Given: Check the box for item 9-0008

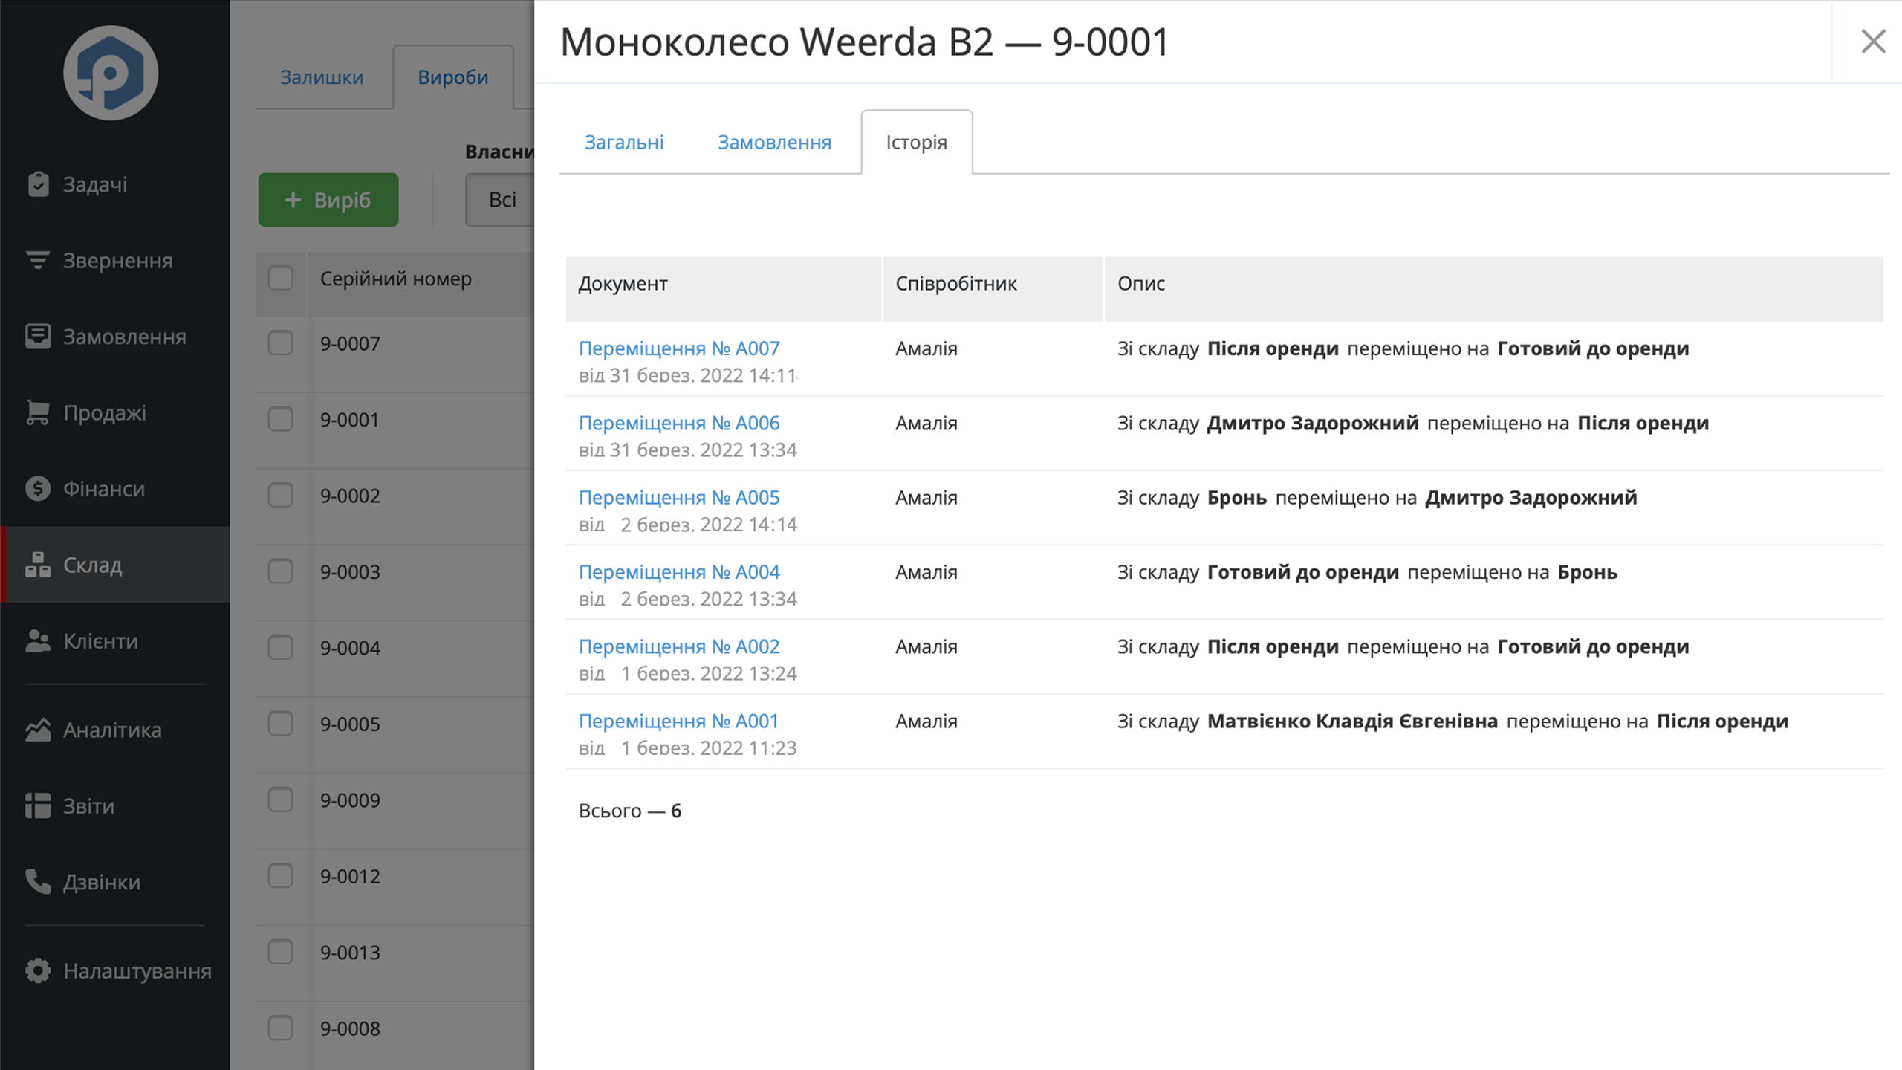Looking at the screenshot, I should [280, 1028].
